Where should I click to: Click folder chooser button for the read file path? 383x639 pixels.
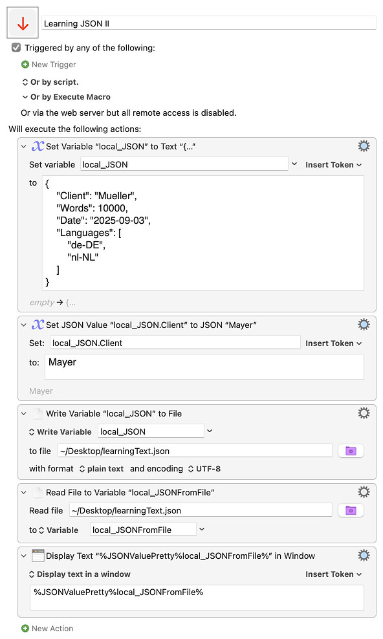tap(351, 510)
